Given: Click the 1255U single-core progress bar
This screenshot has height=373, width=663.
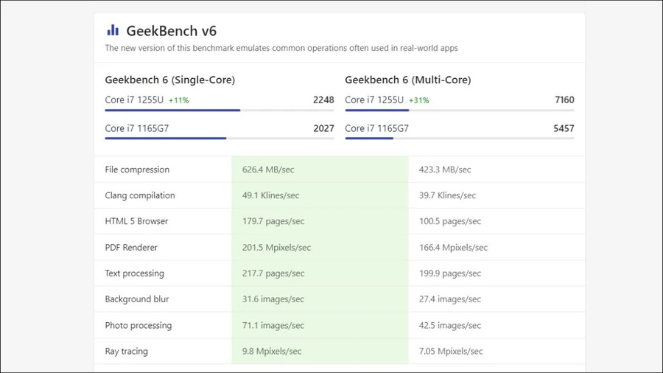Looking at the screenshot, I should tap(220, 111).
